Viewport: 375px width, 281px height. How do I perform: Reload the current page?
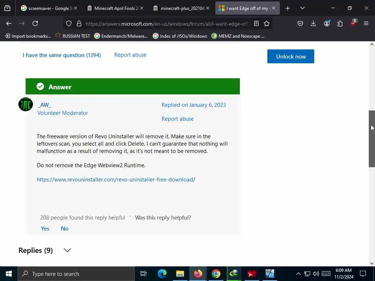[35, 23]
